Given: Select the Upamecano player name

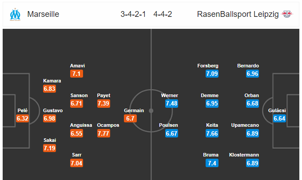Looking at the screenshot, I should 245,125.
